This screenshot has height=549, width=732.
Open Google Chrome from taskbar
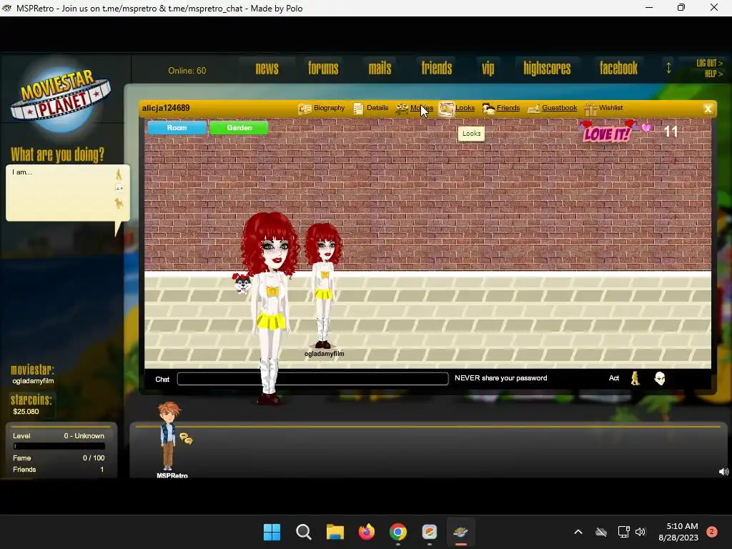(397, 532)
